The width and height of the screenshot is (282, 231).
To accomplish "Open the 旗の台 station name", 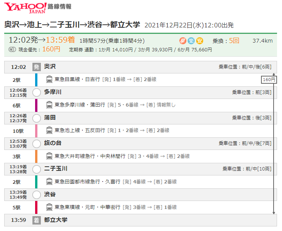I will [53, 143].
